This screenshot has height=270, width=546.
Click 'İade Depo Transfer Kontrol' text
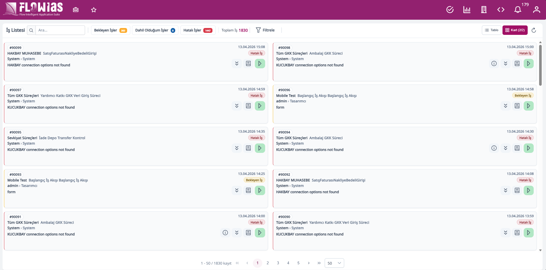(x=62, y=138)
